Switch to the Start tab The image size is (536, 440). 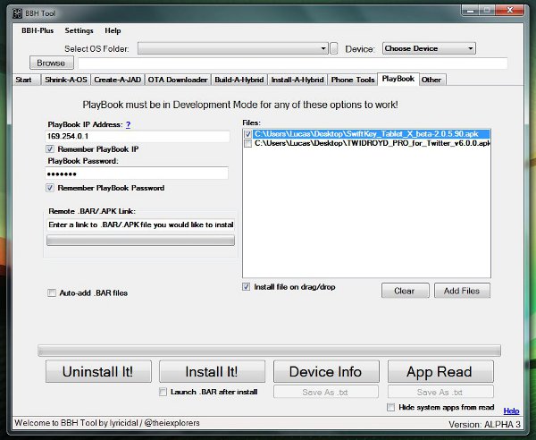pyautogui.click(x=24, y=80)
